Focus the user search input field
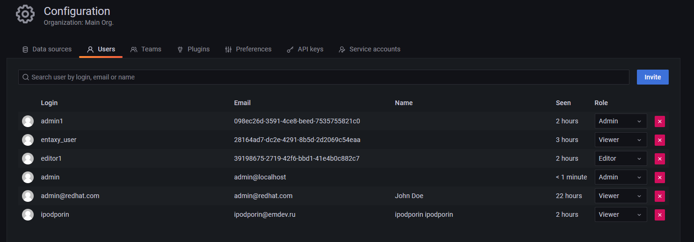Image resolution: width=694 pixels, height=242 pixels. pyautogui.click(x=328, y=77)
